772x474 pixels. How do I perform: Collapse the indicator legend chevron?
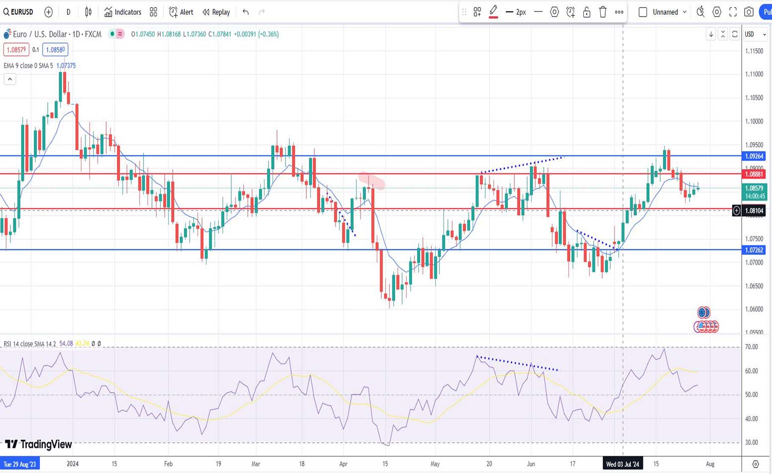coord(9,79)
